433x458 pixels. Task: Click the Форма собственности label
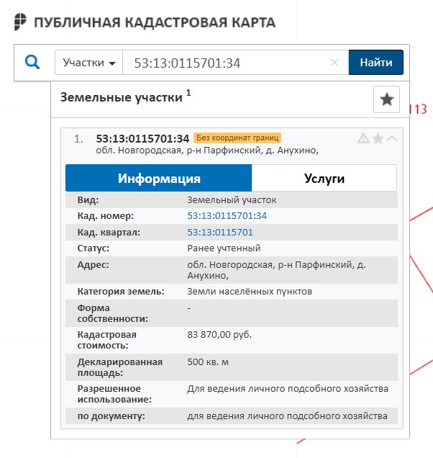click(x=113, y=313)
